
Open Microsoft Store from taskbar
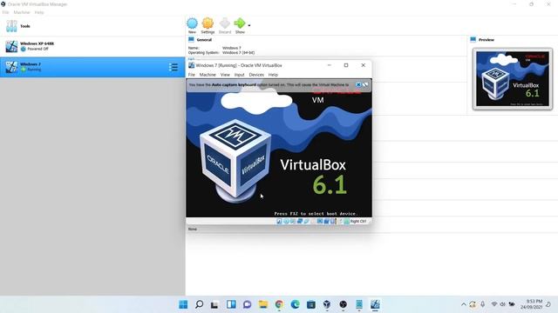[x=311, y=304]
